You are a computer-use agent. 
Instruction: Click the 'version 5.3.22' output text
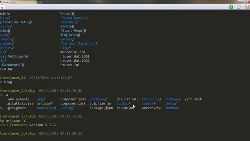pyautogui.click(x=43, y=125)
